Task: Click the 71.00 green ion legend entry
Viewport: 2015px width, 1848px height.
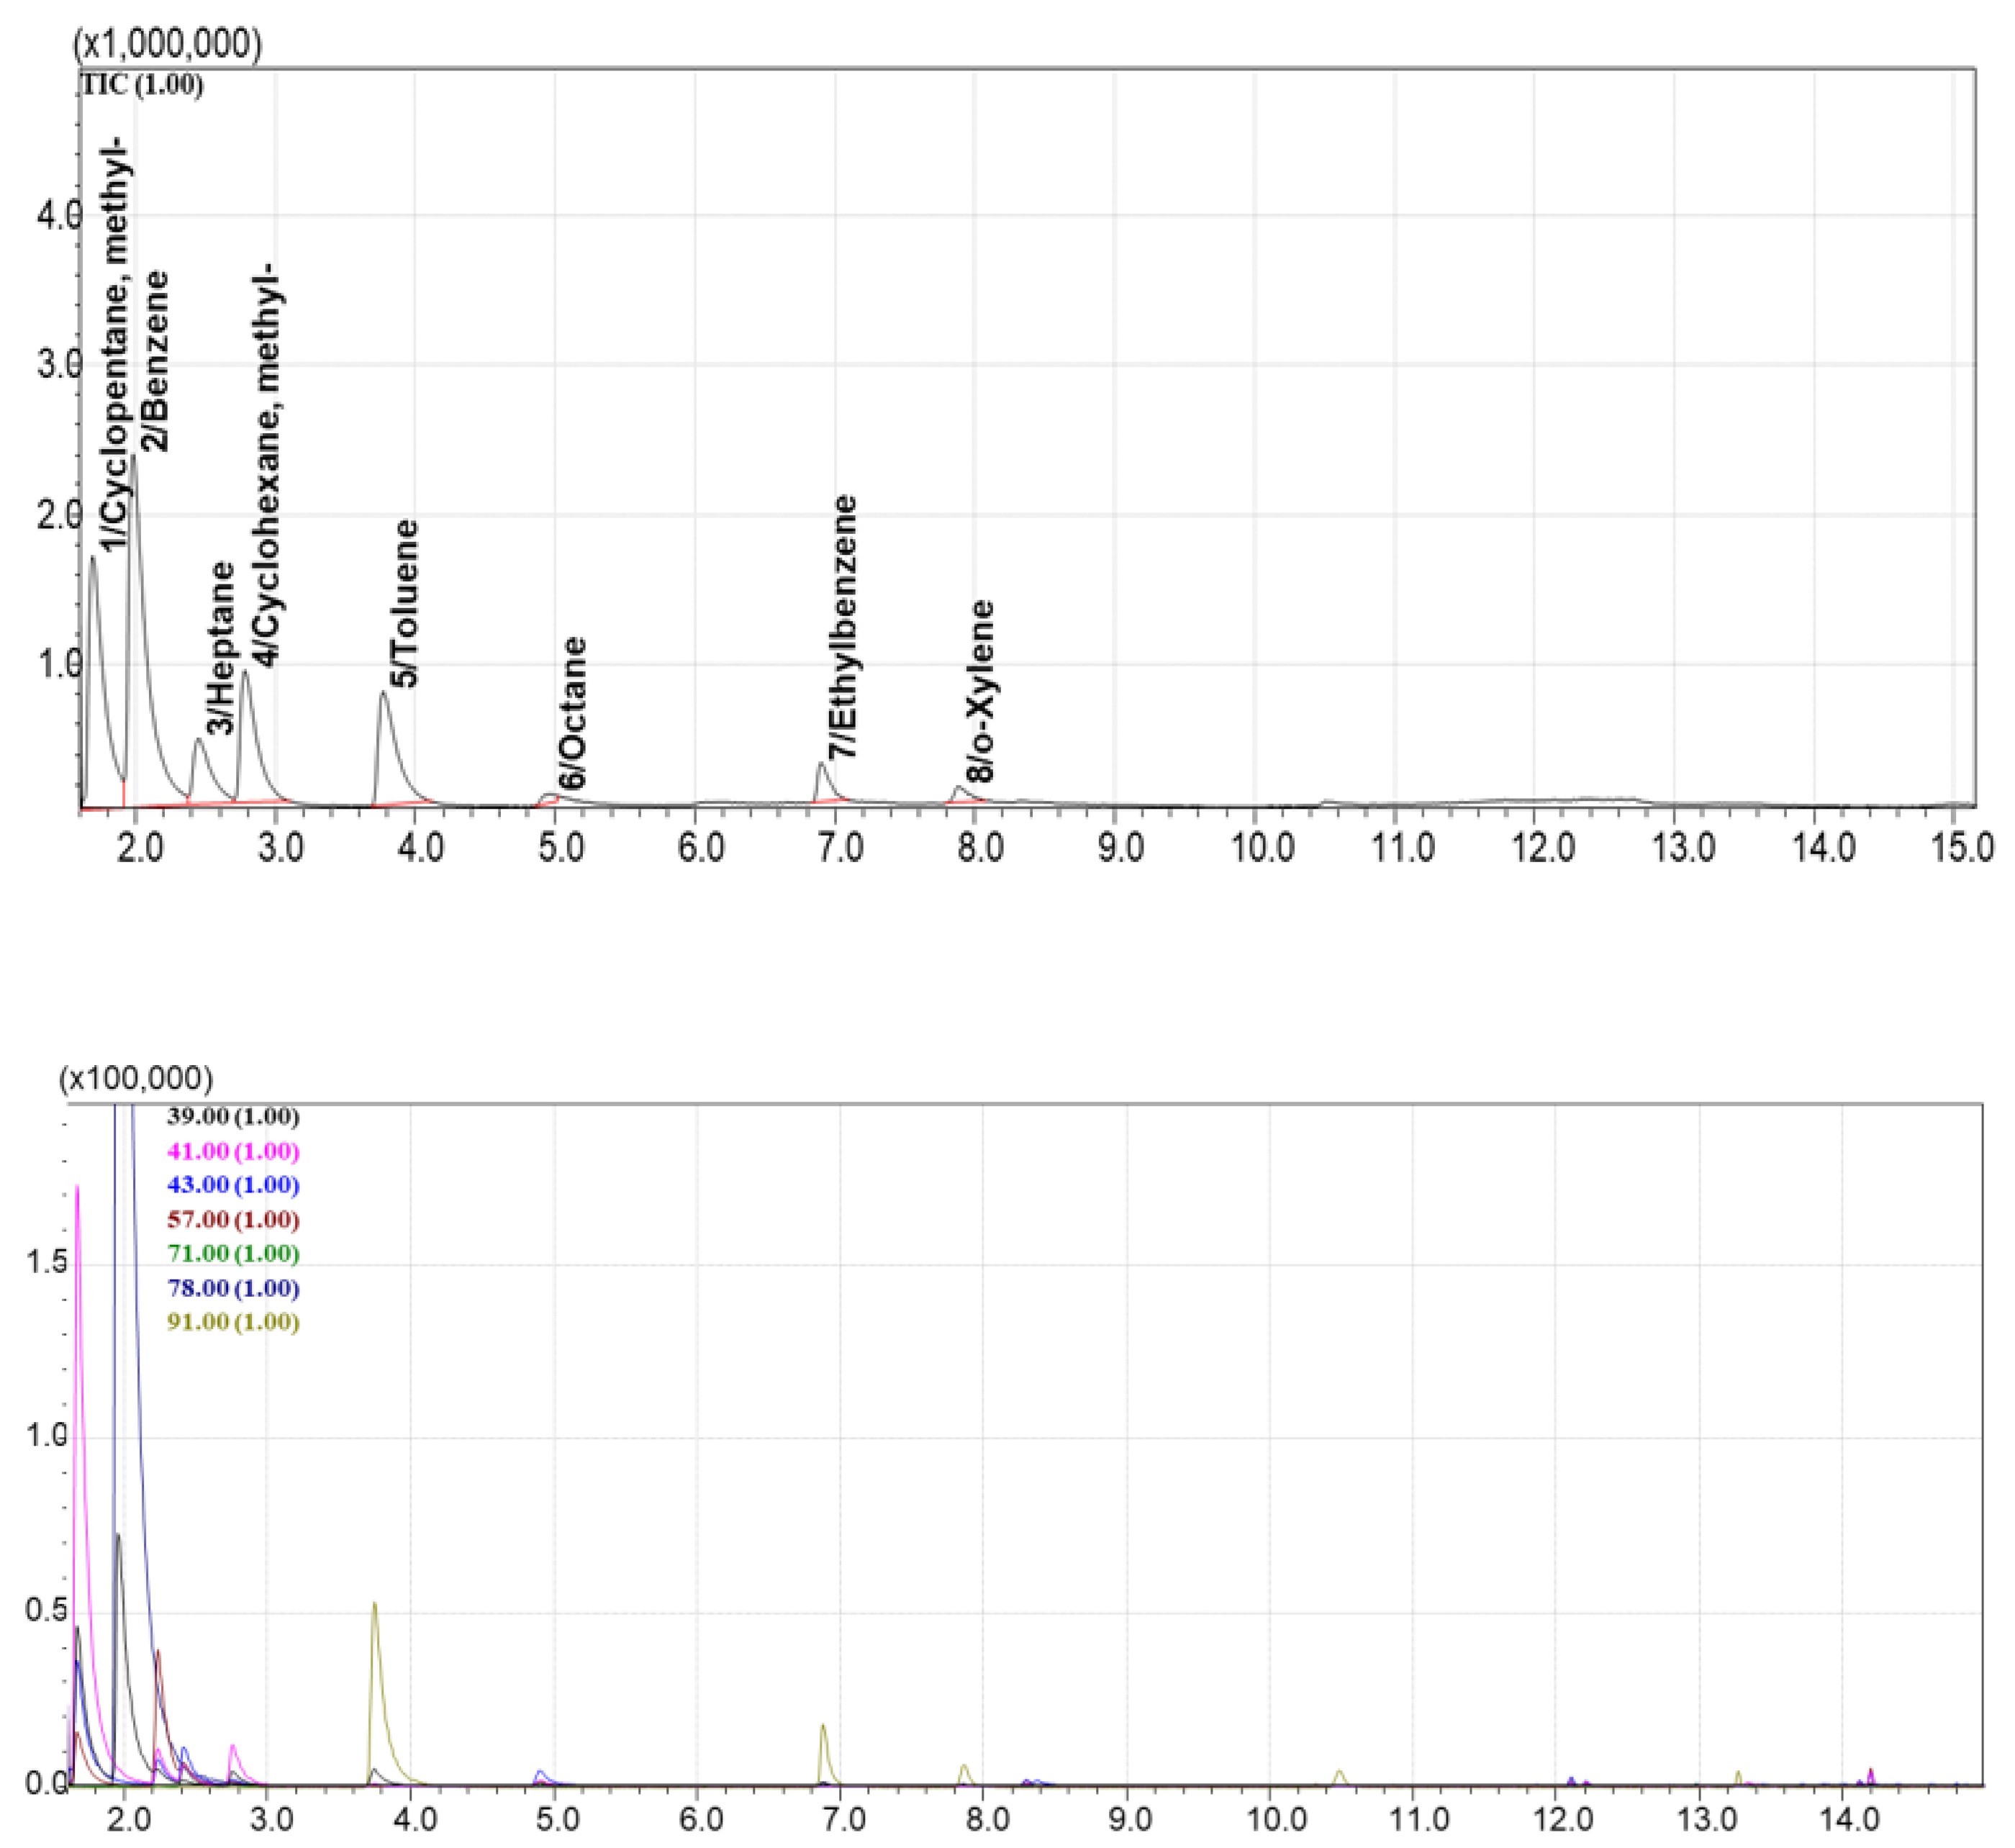Action: [x=233, y=1254]
